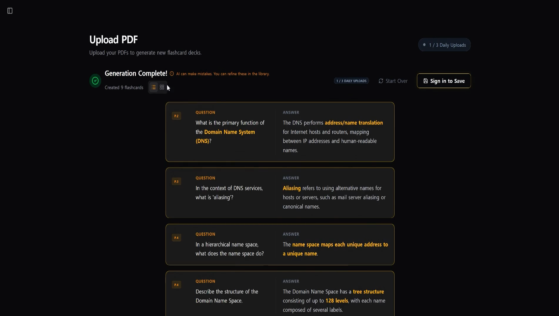Select the flashcard about hierarchical name space
The image size is (559, 316).
point(280,244)
